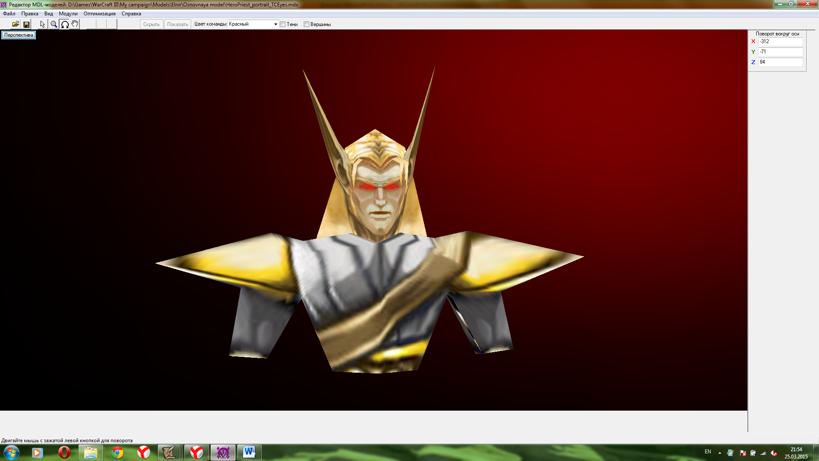This screenshot has height=461, width=819.
Task: Open the Модули menu
Action: click(68, 14)
